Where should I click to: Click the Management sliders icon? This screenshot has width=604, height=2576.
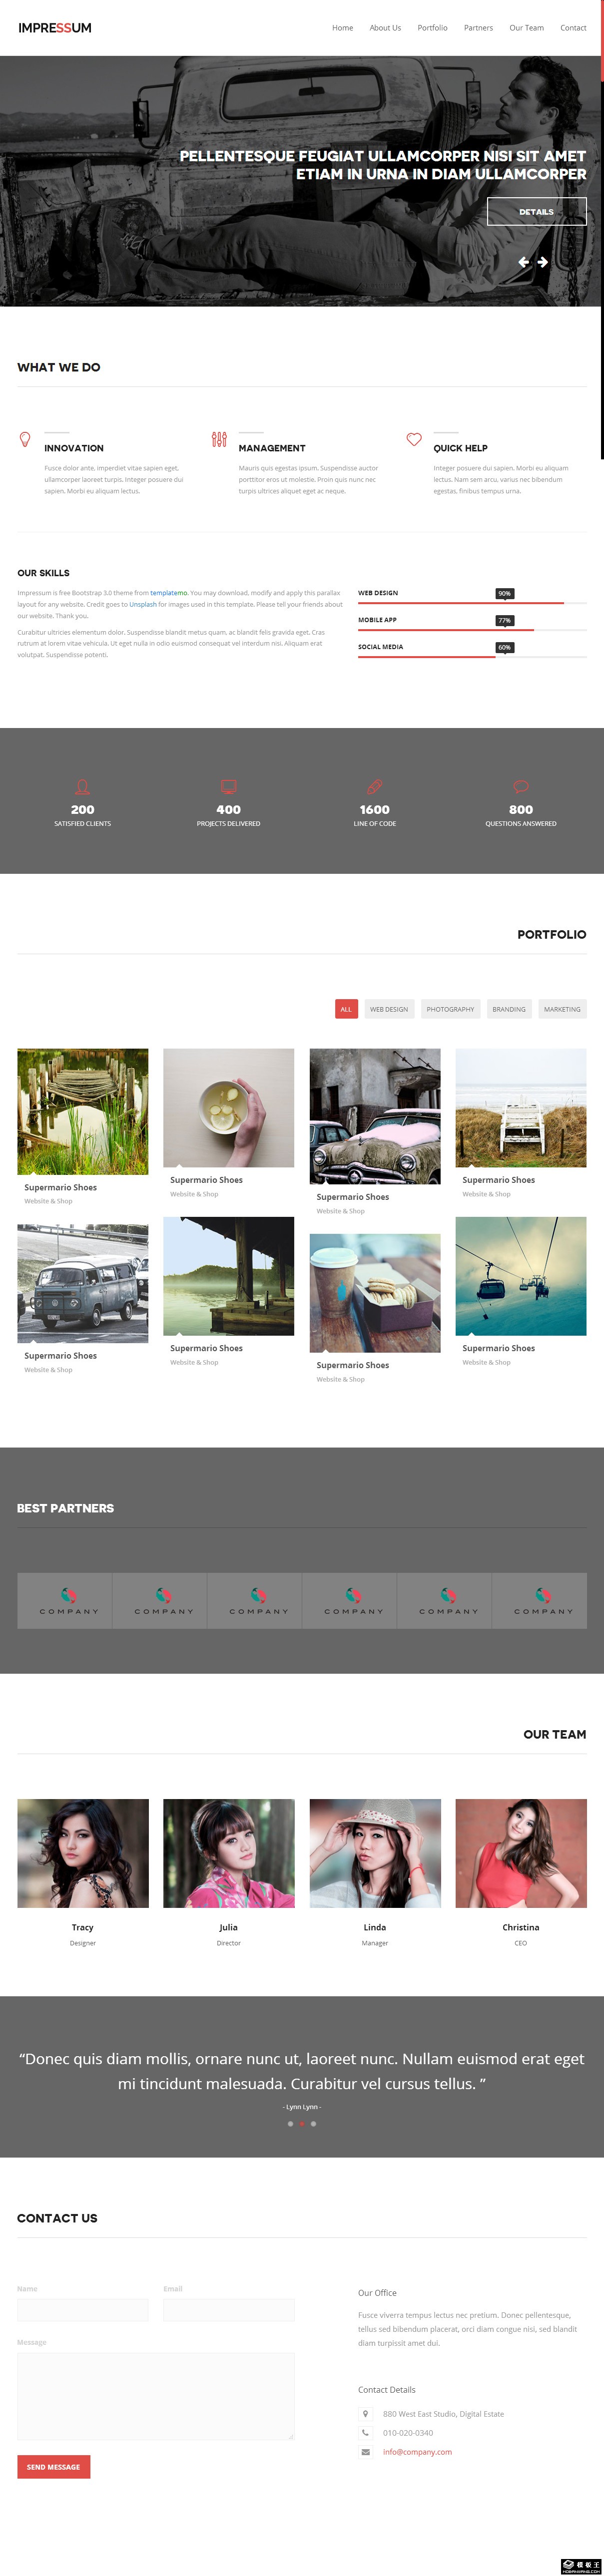219,439
